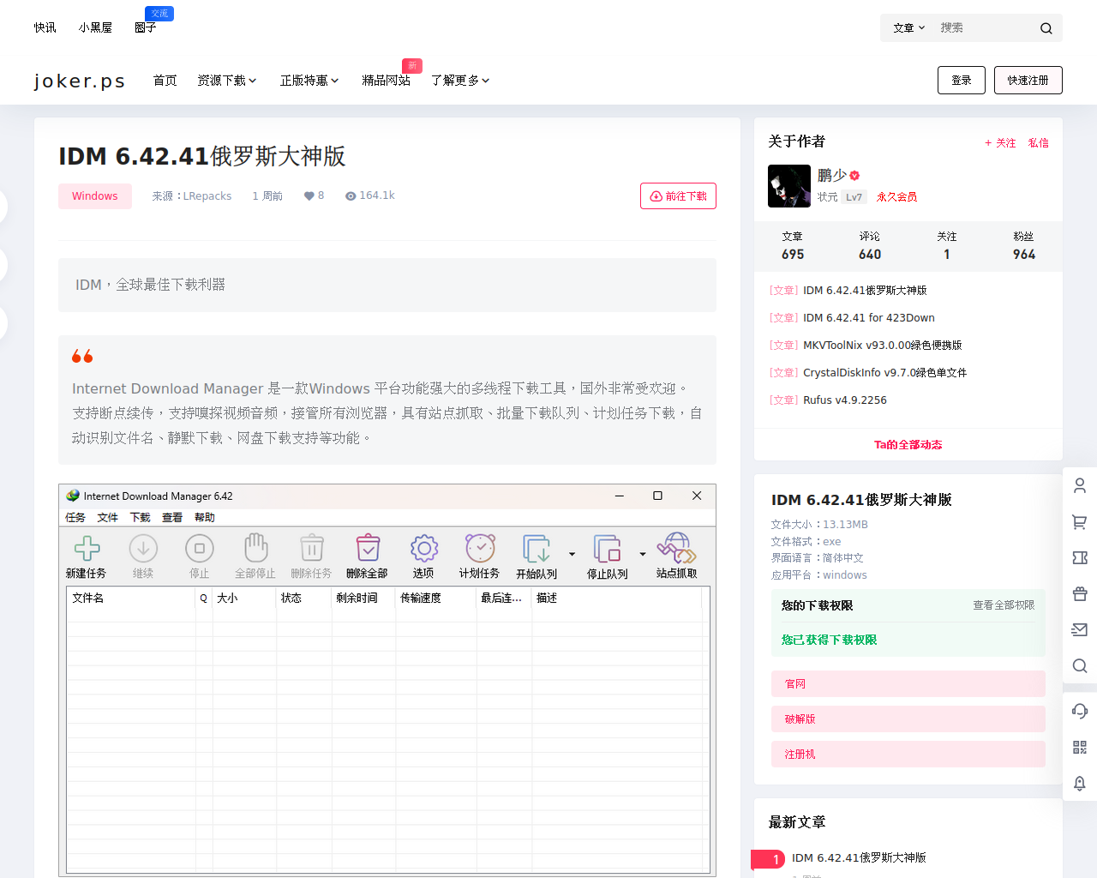Open the IDM 查看 menu
This screenshot has width=1097, height=878.
172,518
